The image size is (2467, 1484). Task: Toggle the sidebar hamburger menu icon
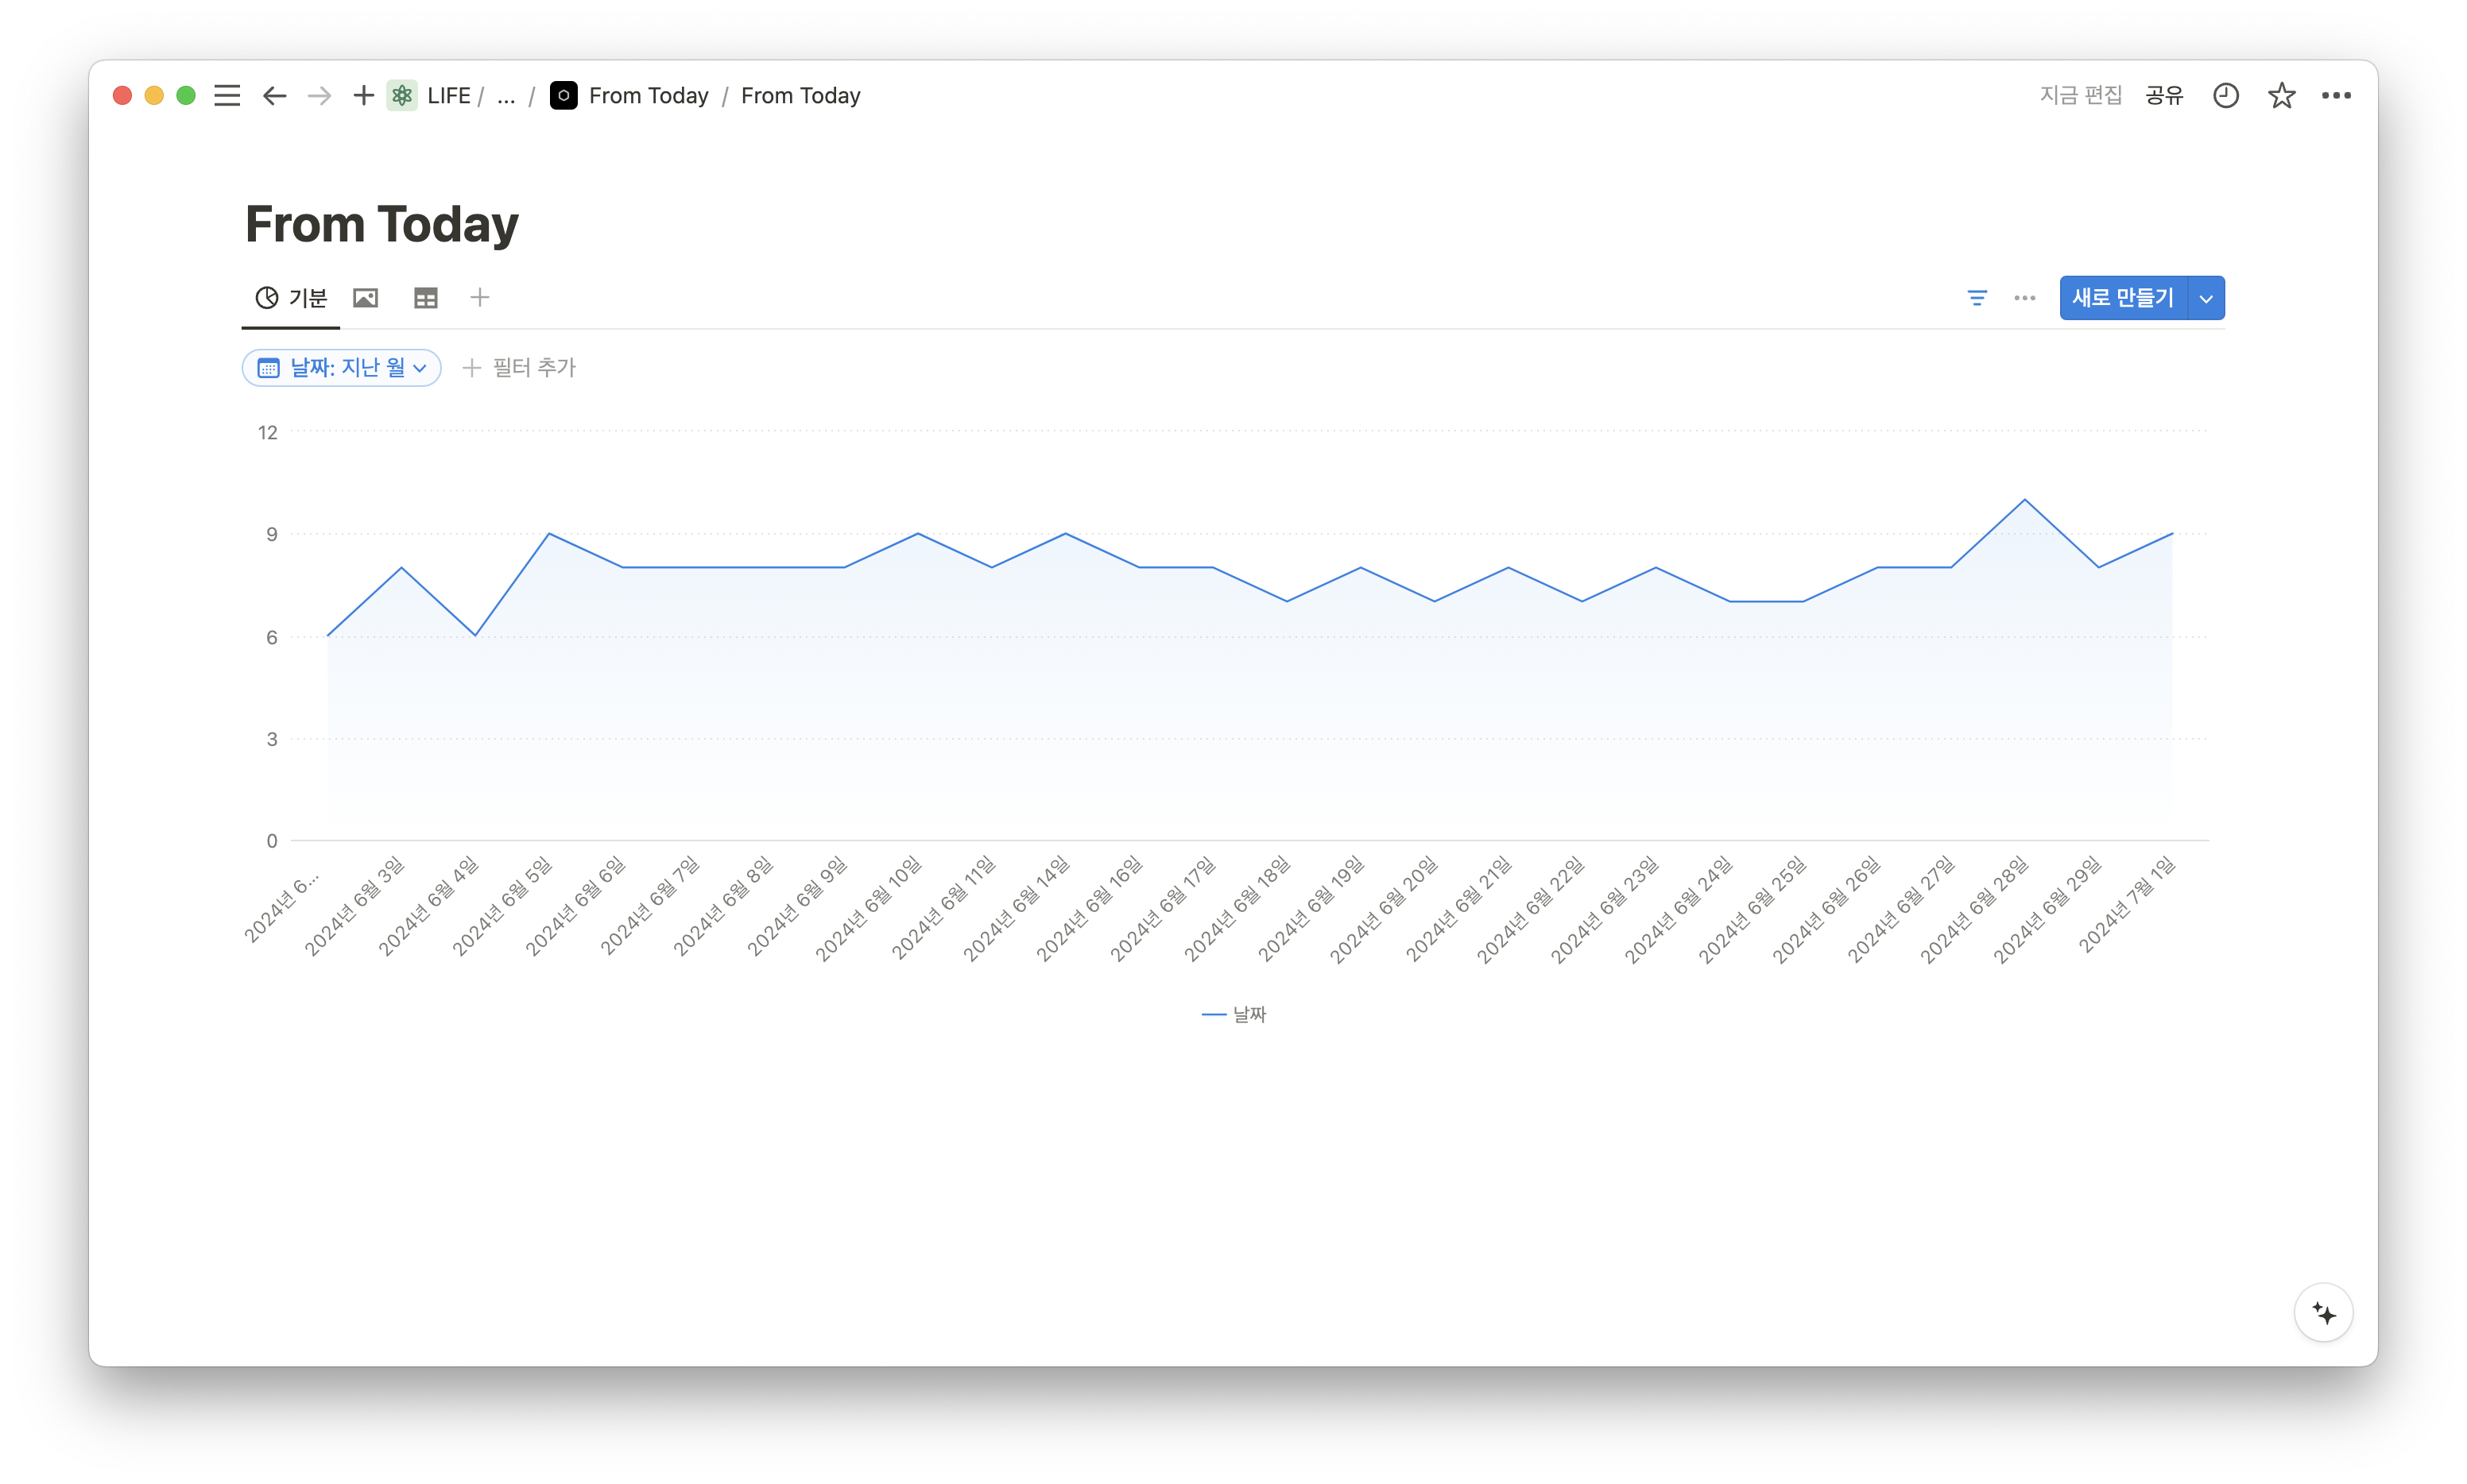coord(227,96)
